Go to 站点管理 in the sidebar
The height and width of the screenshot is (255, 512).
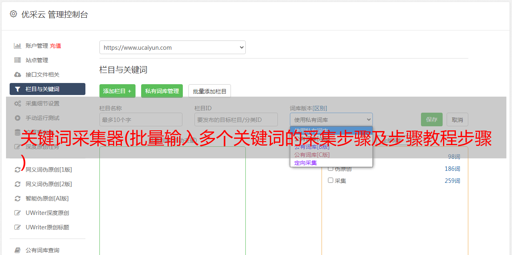37,60
